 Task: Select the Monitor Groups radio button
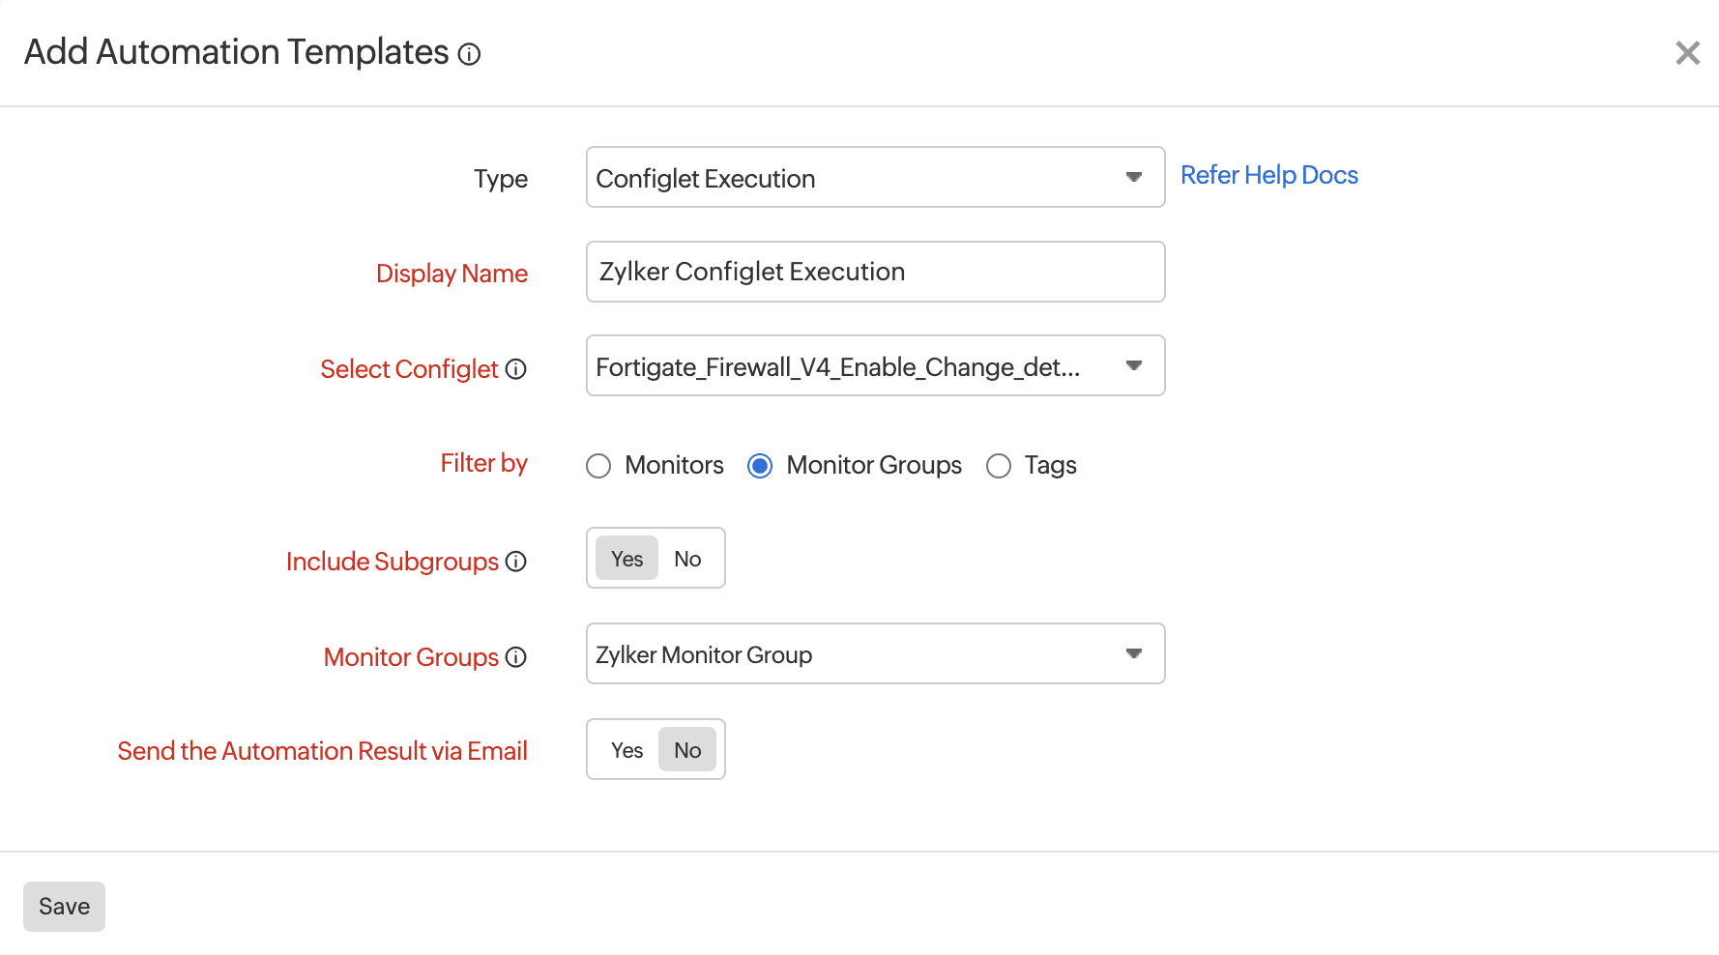[760, 466]
